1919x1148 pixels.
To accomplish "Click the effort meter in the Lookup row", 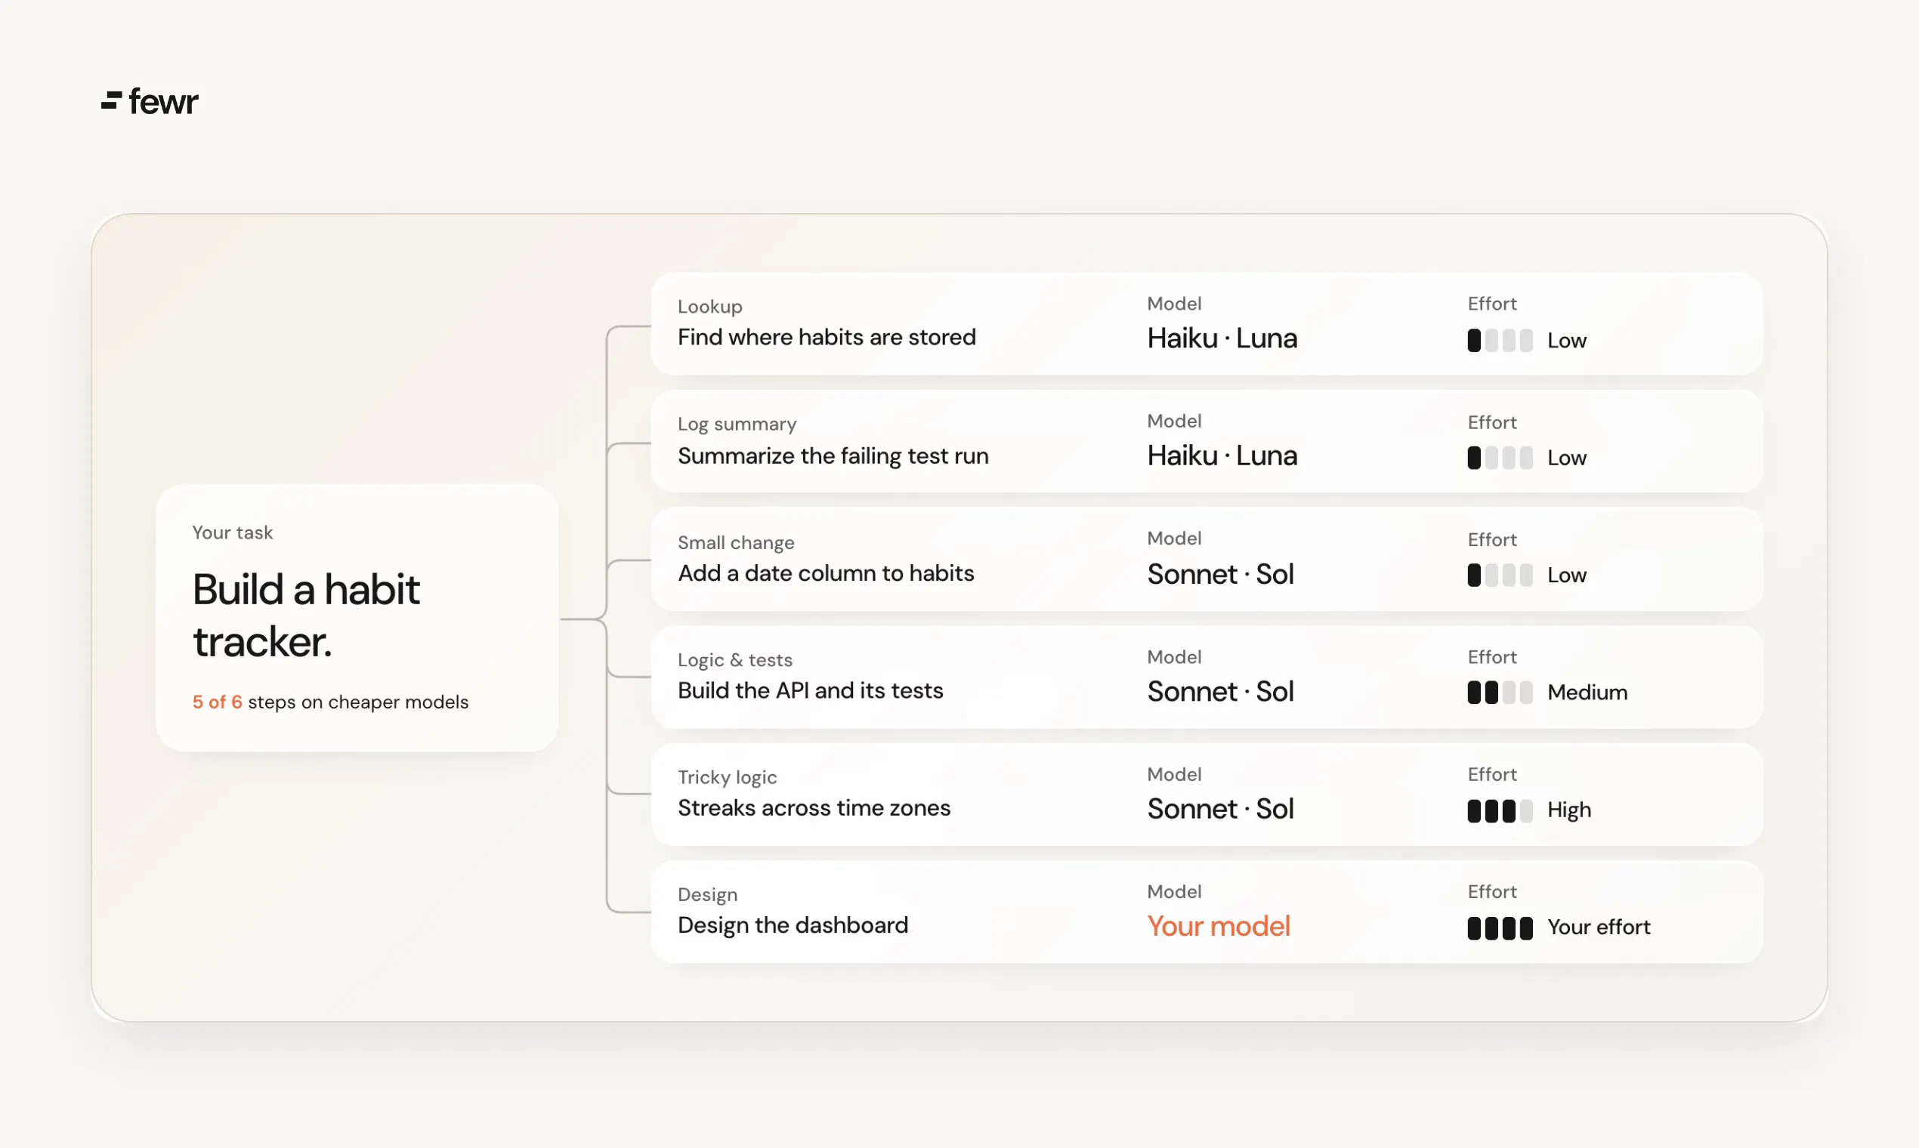I will pos(1500,341).
